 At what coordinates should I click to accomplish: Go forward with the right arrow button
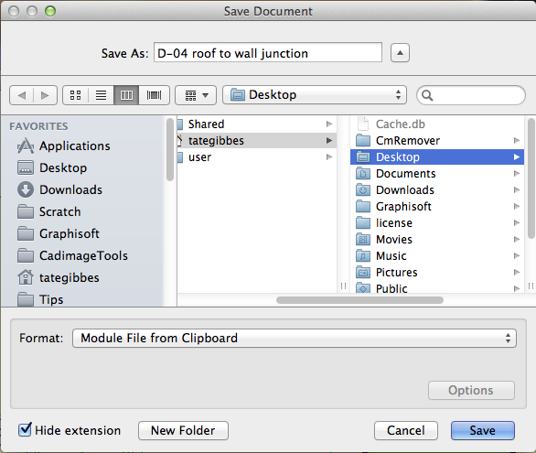click(45, 95)
